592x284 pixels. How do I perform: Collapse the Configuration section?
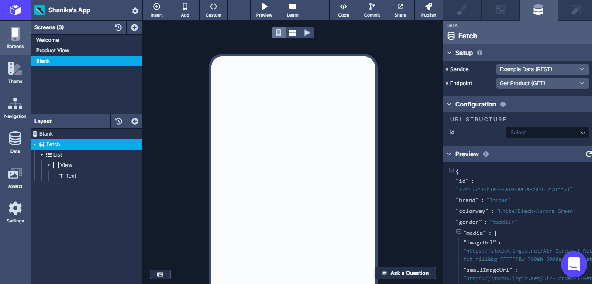click(449, 104)
